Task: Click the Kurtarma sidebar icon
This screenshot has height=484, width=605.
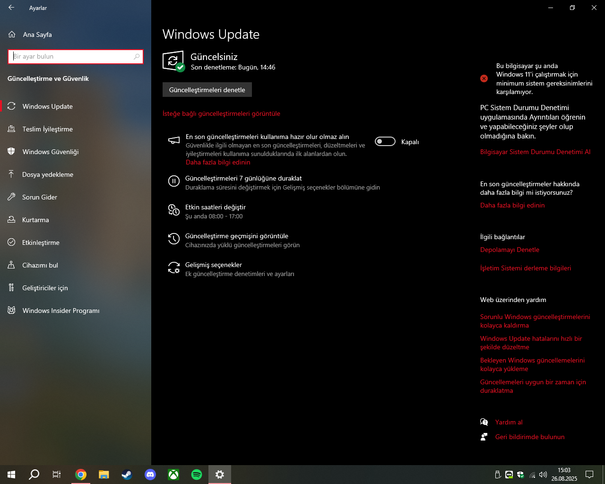Action: 11,220
